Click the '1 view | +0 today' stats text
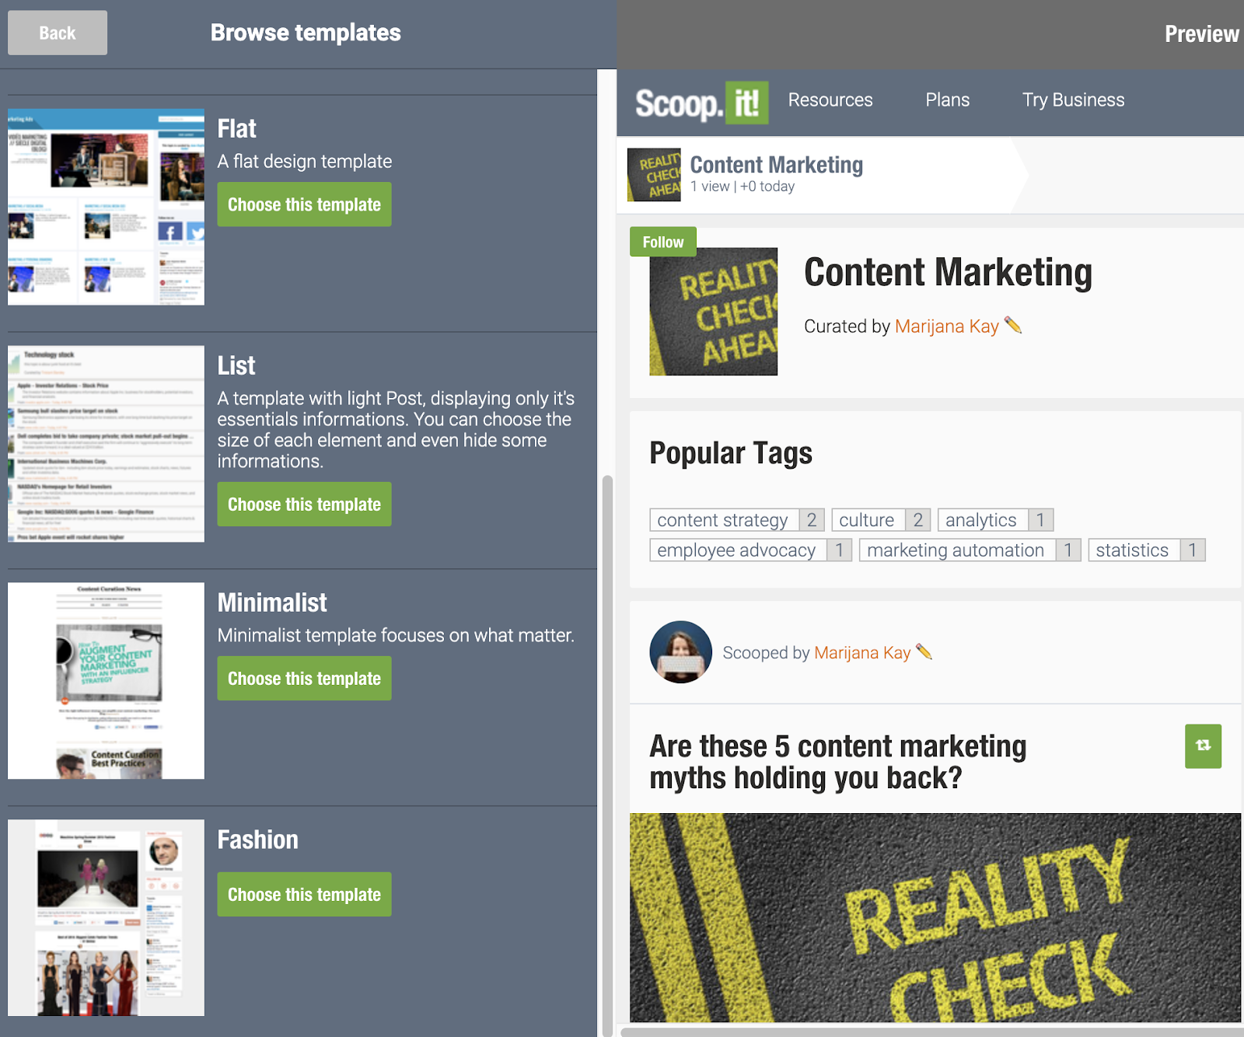 click(743, 187)
